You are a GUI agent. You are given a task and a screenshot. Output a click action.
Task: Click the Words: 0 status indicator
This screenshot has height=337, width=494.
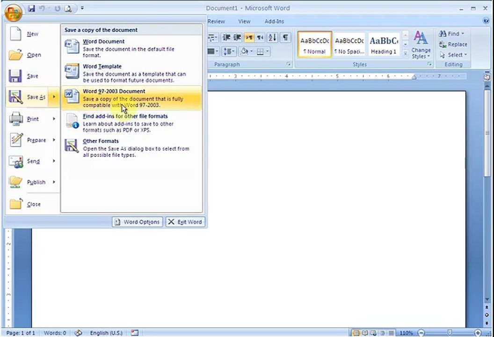(x=55, y=333)
